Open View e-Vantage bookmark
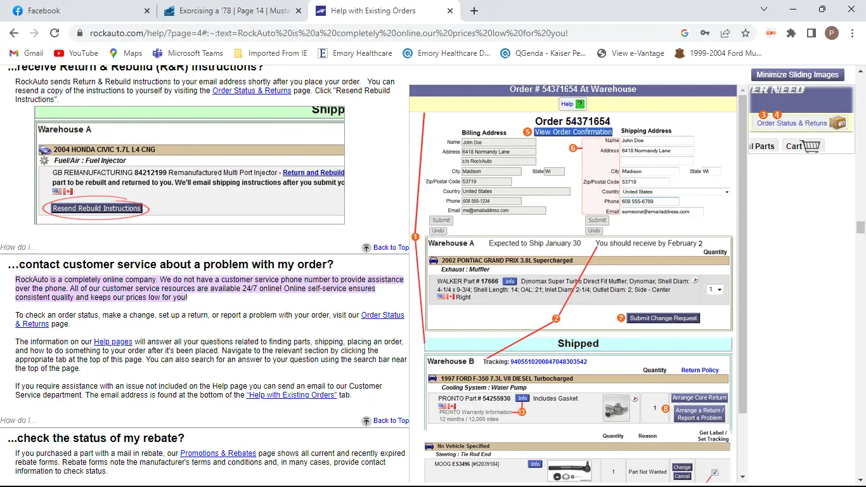The width and height of the screenshot is (866, 487). pos(631,53)
